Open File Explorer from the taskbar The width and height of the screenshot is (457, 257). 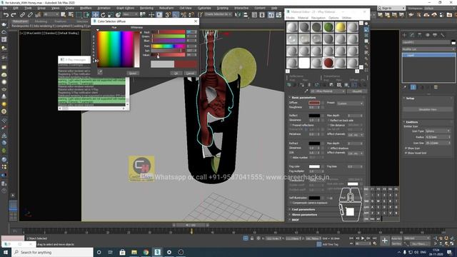[x=134, y=252]
